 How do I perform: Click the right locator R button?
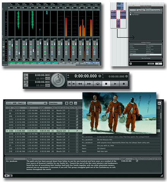tap(26, 82)
